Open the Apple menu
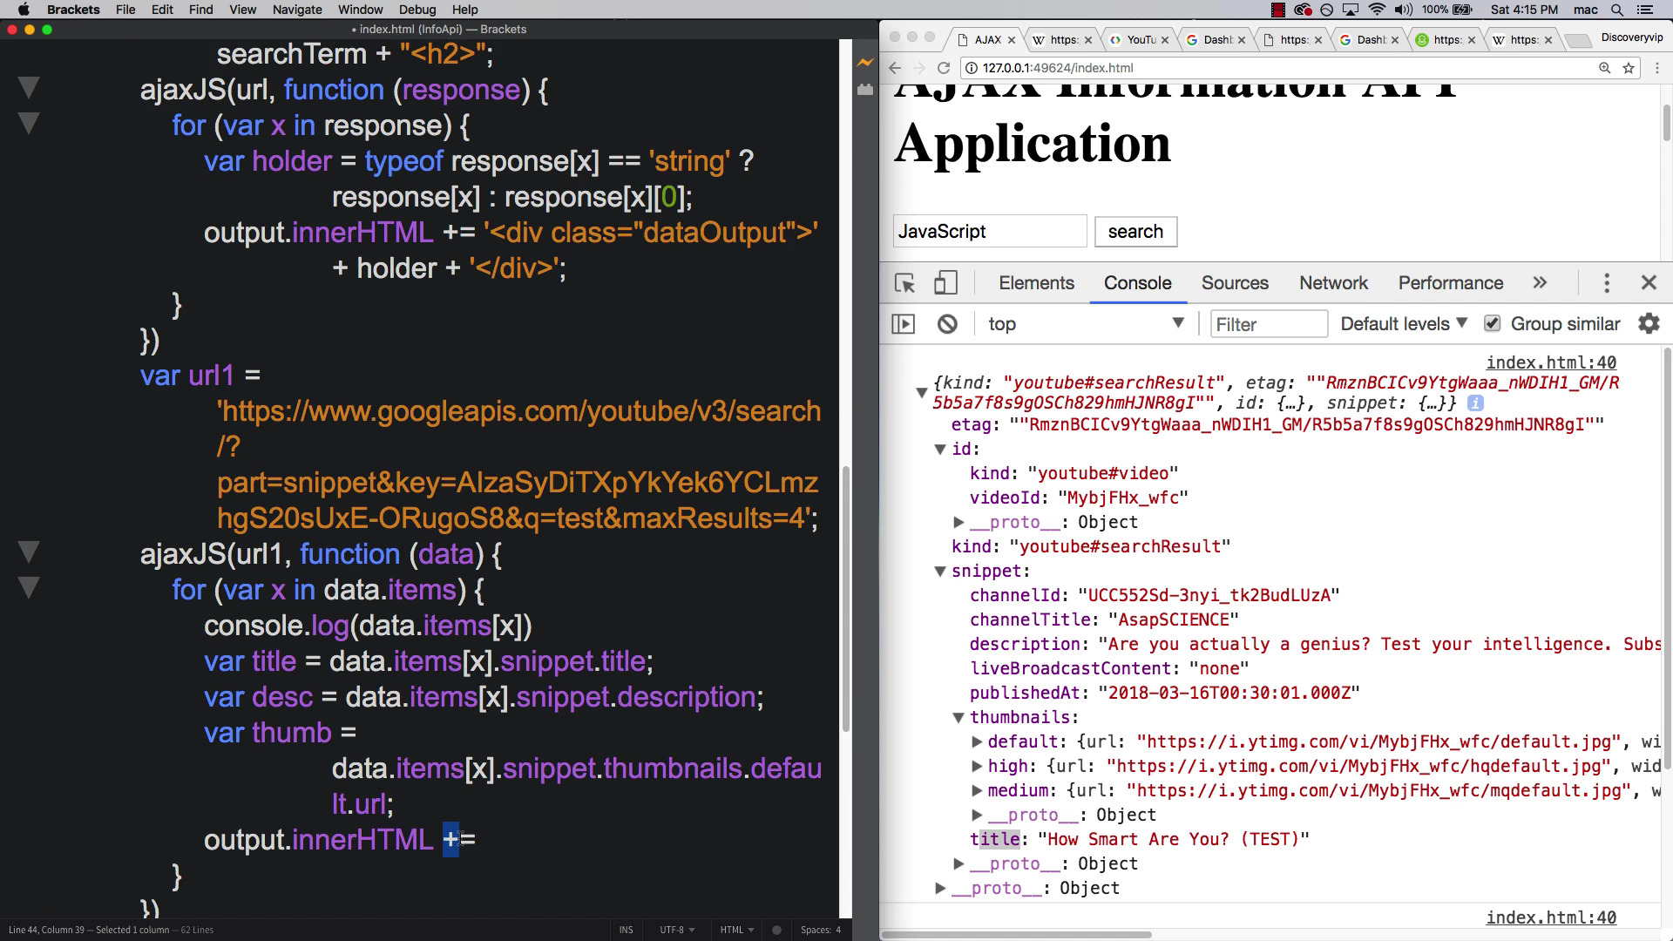This screenshot has height=941, width=1673. 24,10
